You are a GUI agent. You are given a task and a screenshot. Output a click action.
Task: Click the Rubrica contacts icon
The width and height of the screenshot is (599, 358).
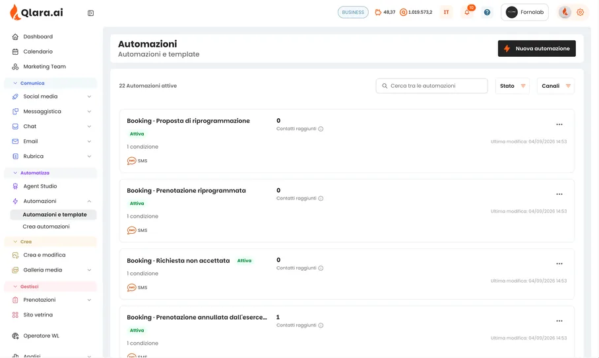point(15,156)
